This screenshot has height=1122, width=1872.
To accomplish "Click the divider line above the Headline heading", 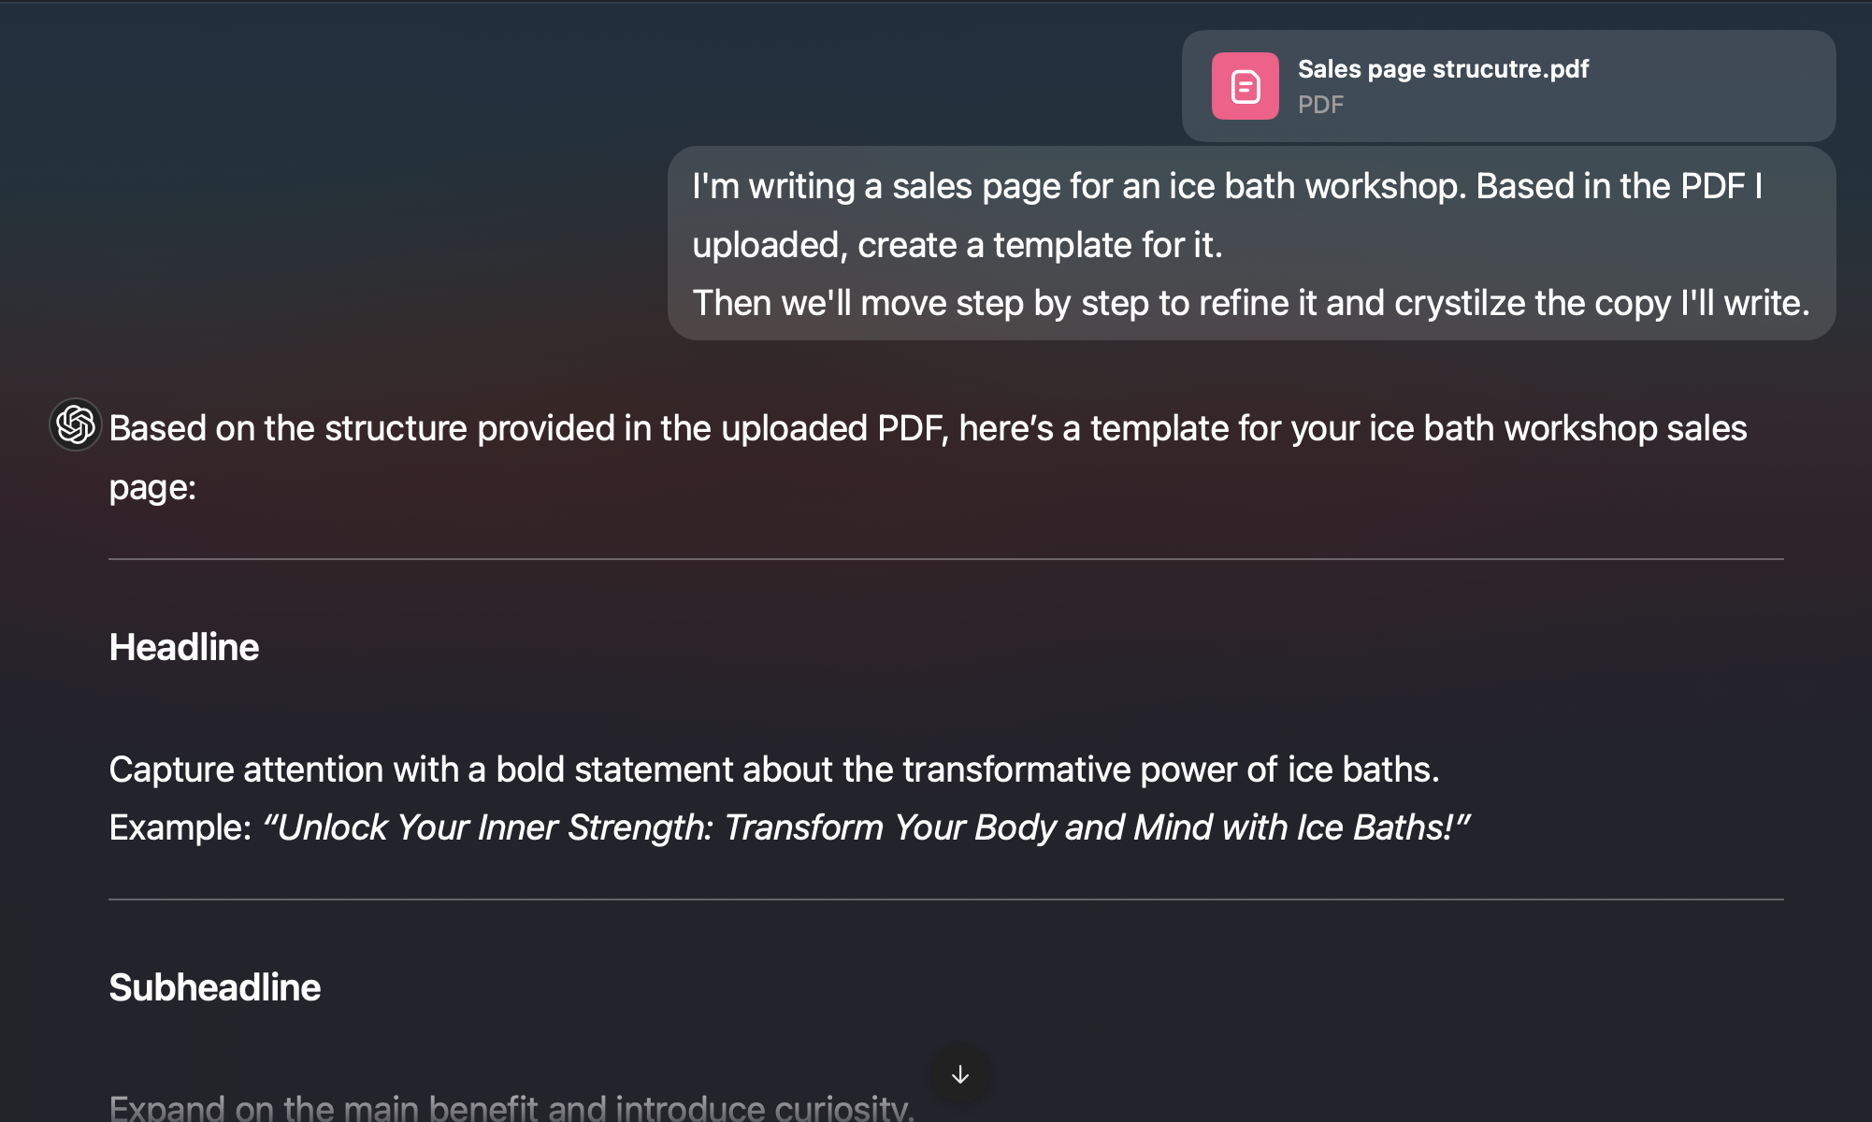I will pos(945,559).
